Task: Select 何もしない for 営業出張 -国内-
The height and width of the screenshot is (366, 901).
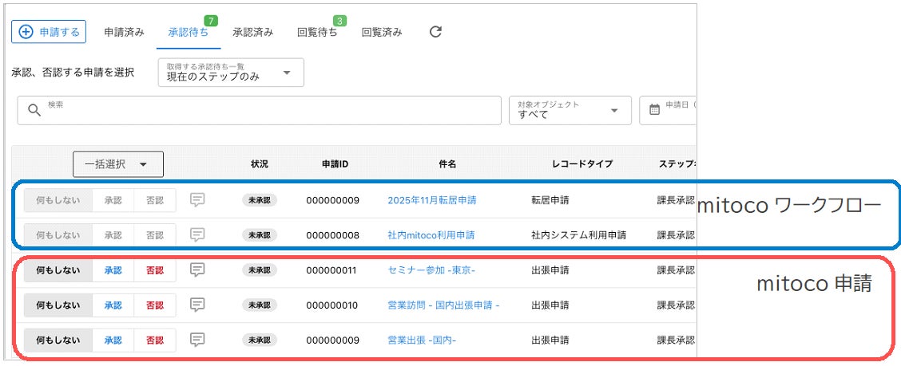Action: [58, 340]
